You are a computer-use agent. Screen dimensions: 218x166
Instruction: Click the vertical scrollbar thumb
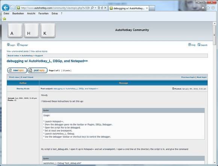click(x=215, y=35)
